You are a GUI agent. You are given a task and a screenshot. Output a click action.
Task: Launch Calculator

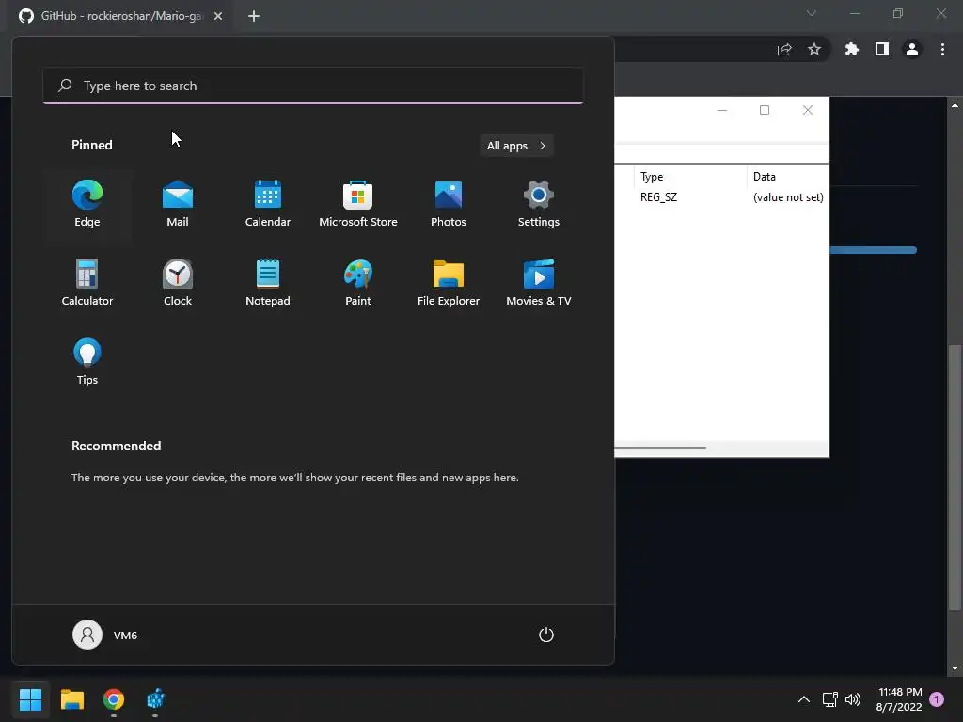[87, 283]
